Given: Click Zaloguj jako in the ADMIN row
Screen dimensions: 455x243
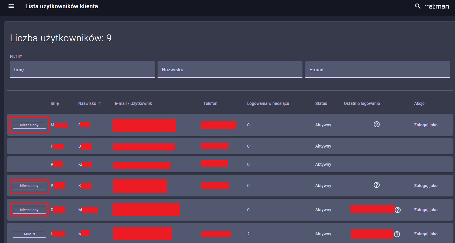Looking at the screenshot, I should click(x=426, y=234).
